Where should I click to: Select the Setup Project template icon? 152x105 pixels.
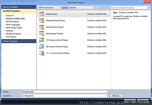coord(42,14)
